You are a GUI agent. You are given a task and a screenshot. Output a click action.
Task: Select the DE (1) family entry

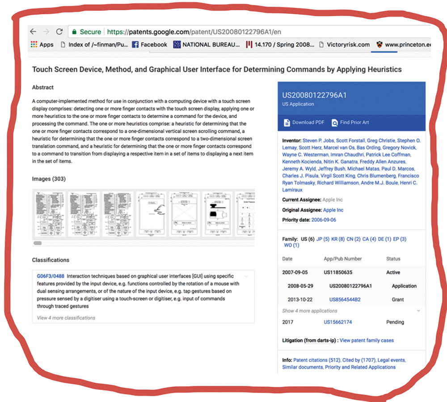[384, 239]
